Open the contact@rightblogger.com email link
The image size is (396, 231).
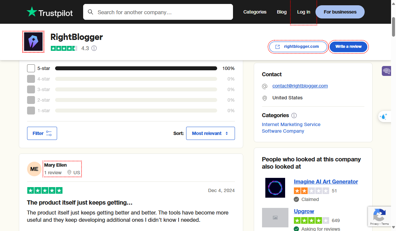pyautogui.click(x=300, y=86)
